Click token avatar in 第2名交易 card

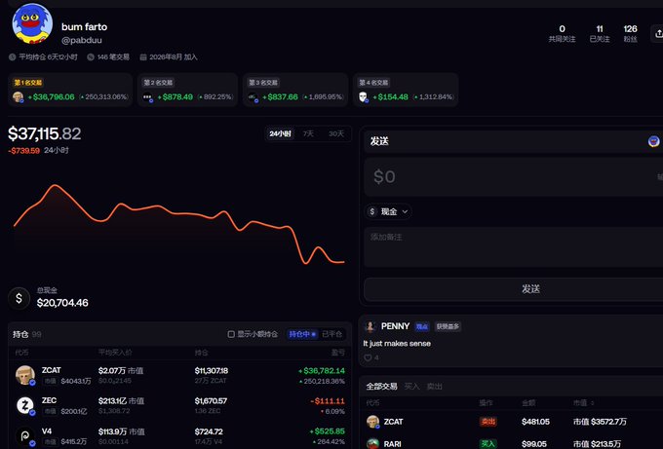[x=147, y=97]
